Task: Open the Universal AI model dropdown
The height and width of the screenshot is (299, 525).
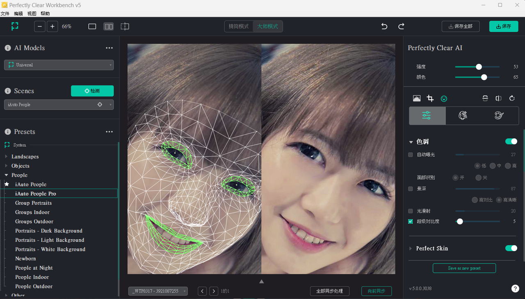Action: click(59, 65)
